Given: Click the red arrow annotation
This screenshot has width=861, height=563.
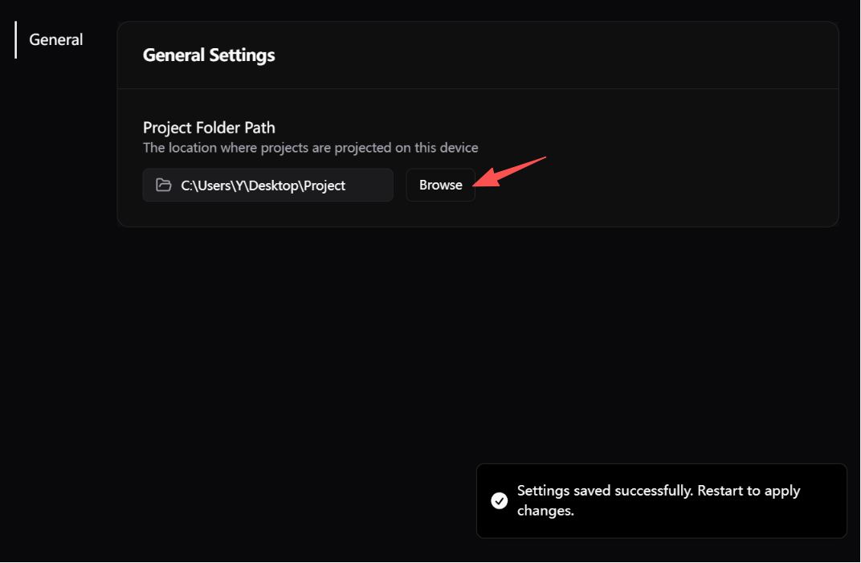Looking at the screenshot, I should click(x=509, y=171).
